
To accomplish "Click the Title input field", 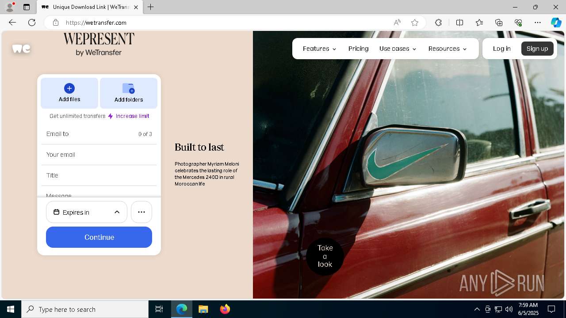I will point(99,175).
